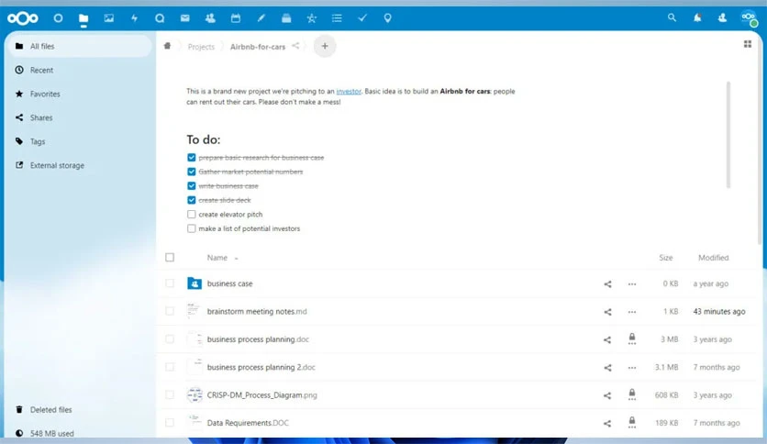Open business process planning 2.doc
Viewport: 767px width, 444px height.
(261, 367)
